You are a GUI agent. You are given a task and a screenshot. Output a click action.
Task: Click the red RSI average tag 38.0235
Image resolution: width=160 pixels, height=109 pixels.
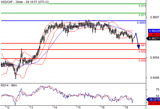154,103
